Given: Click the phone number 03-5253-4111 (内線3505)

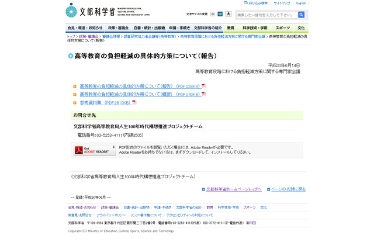Looking at the screenshot, I should click(x=110, y=135).
